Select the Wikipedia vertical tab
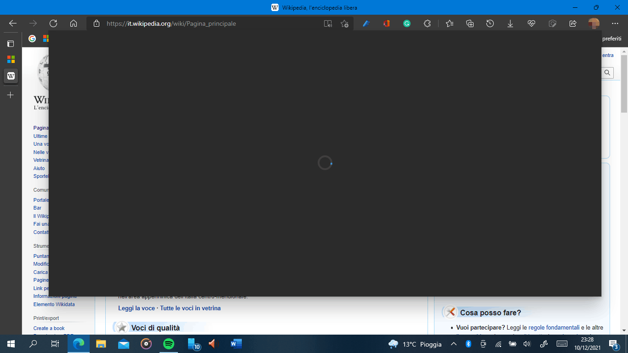Image resolution: width=628 pixels, height=353 pixels. (x=11, y=76)
